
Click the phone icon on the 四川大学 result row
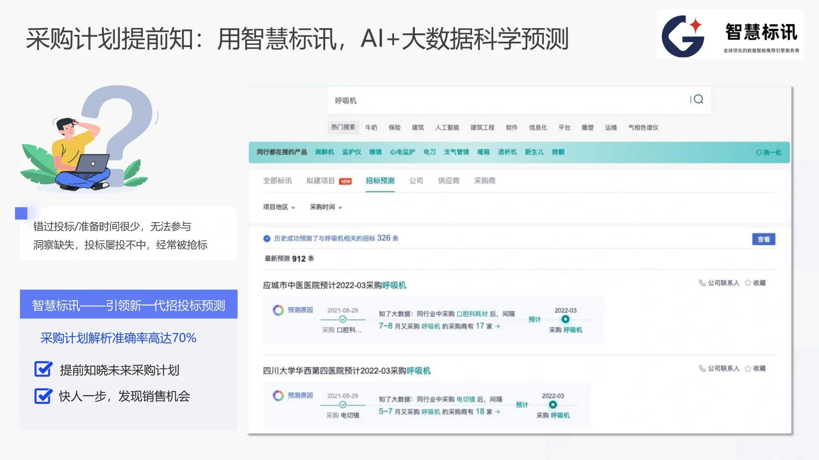point(702,368)
